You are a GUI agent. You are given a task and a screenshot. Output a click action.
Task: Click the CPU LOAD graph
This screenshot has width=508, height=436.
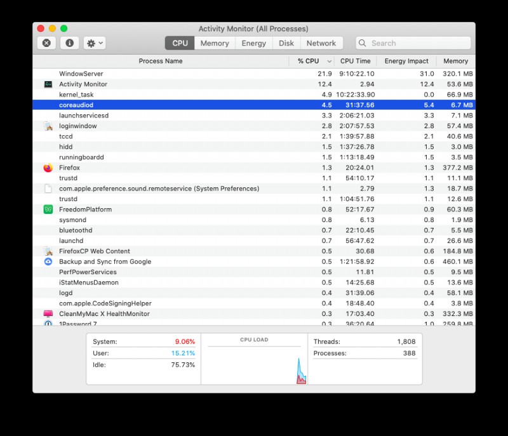tap(254, 359)
